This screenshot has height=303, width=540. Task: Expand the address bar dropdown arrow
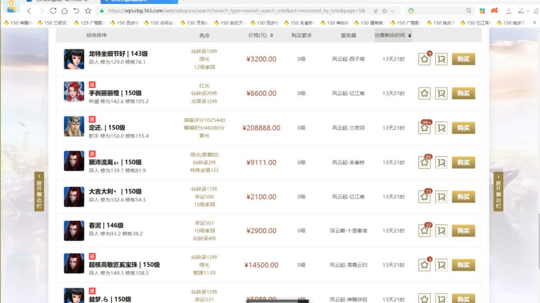click(393, 11)
